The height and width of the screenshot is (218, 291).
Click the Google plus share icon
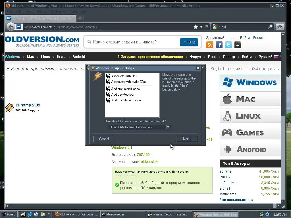pyautogui.click(x=238, y=45)
